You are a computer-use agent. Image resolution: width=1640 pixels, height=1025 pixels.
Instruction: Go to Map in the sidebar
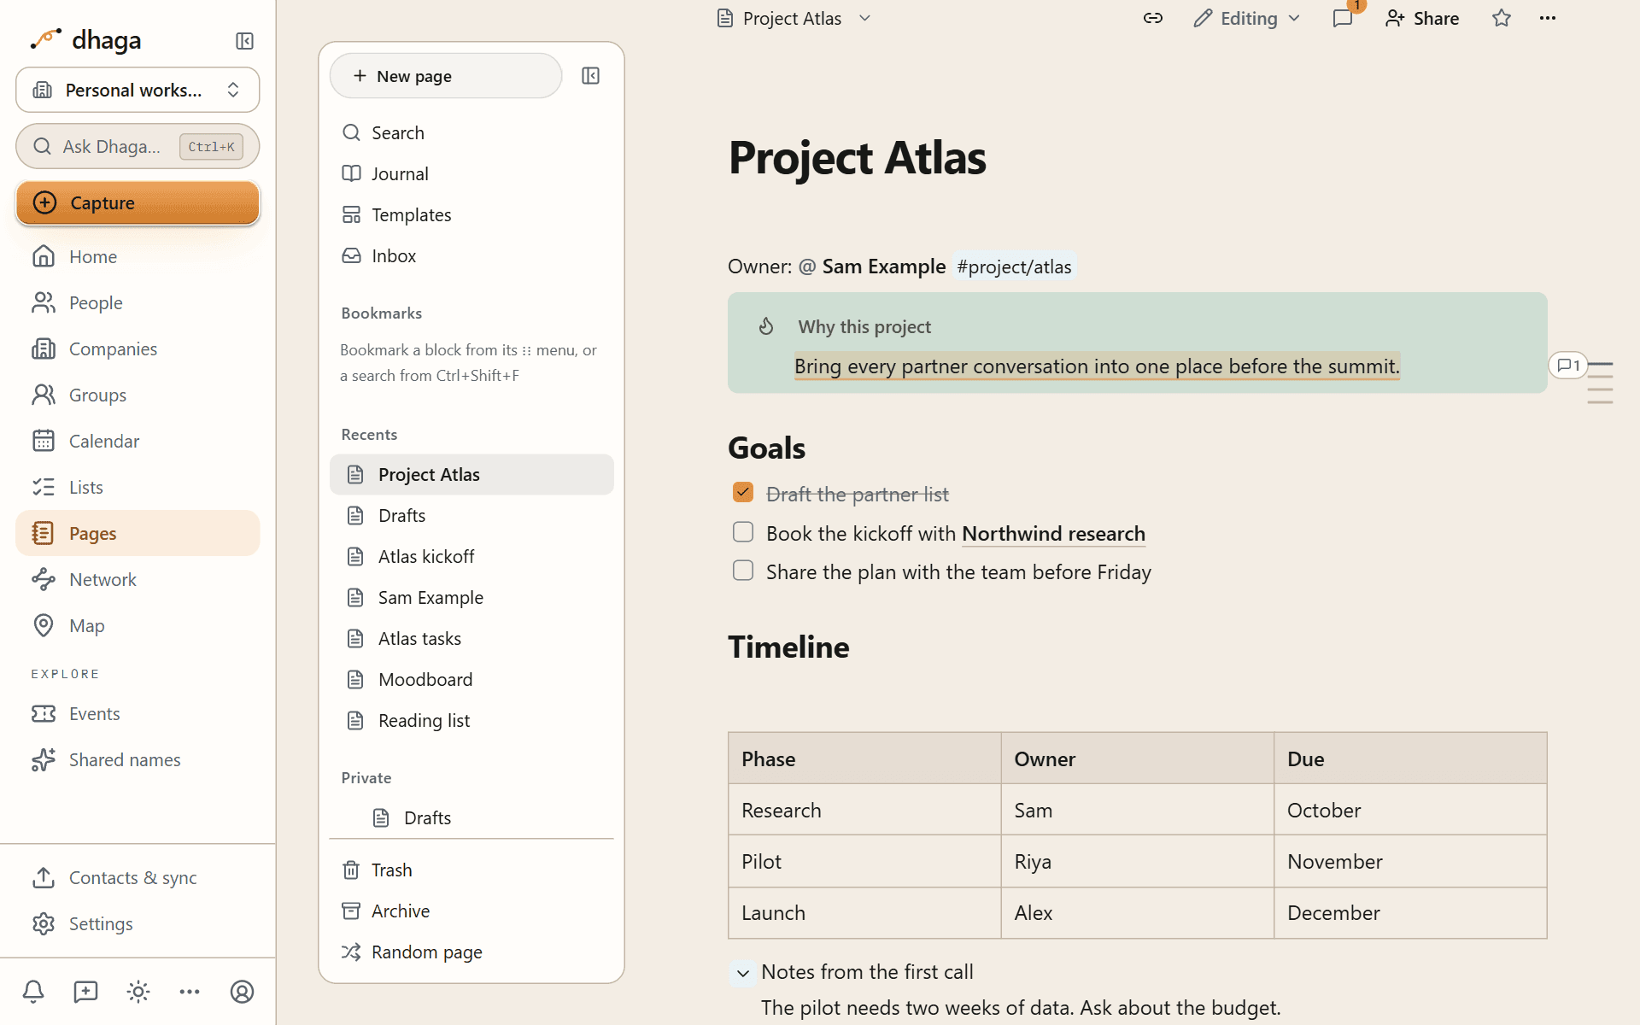[x=138, y=625]
